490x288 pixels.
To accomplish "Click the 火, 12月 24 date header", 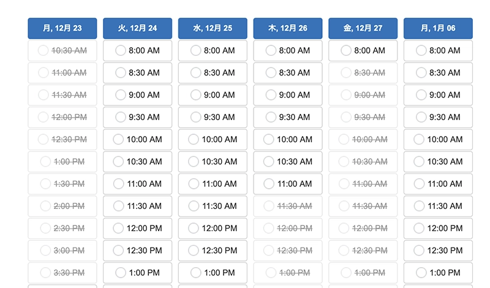I will click(x=138, y=28).
